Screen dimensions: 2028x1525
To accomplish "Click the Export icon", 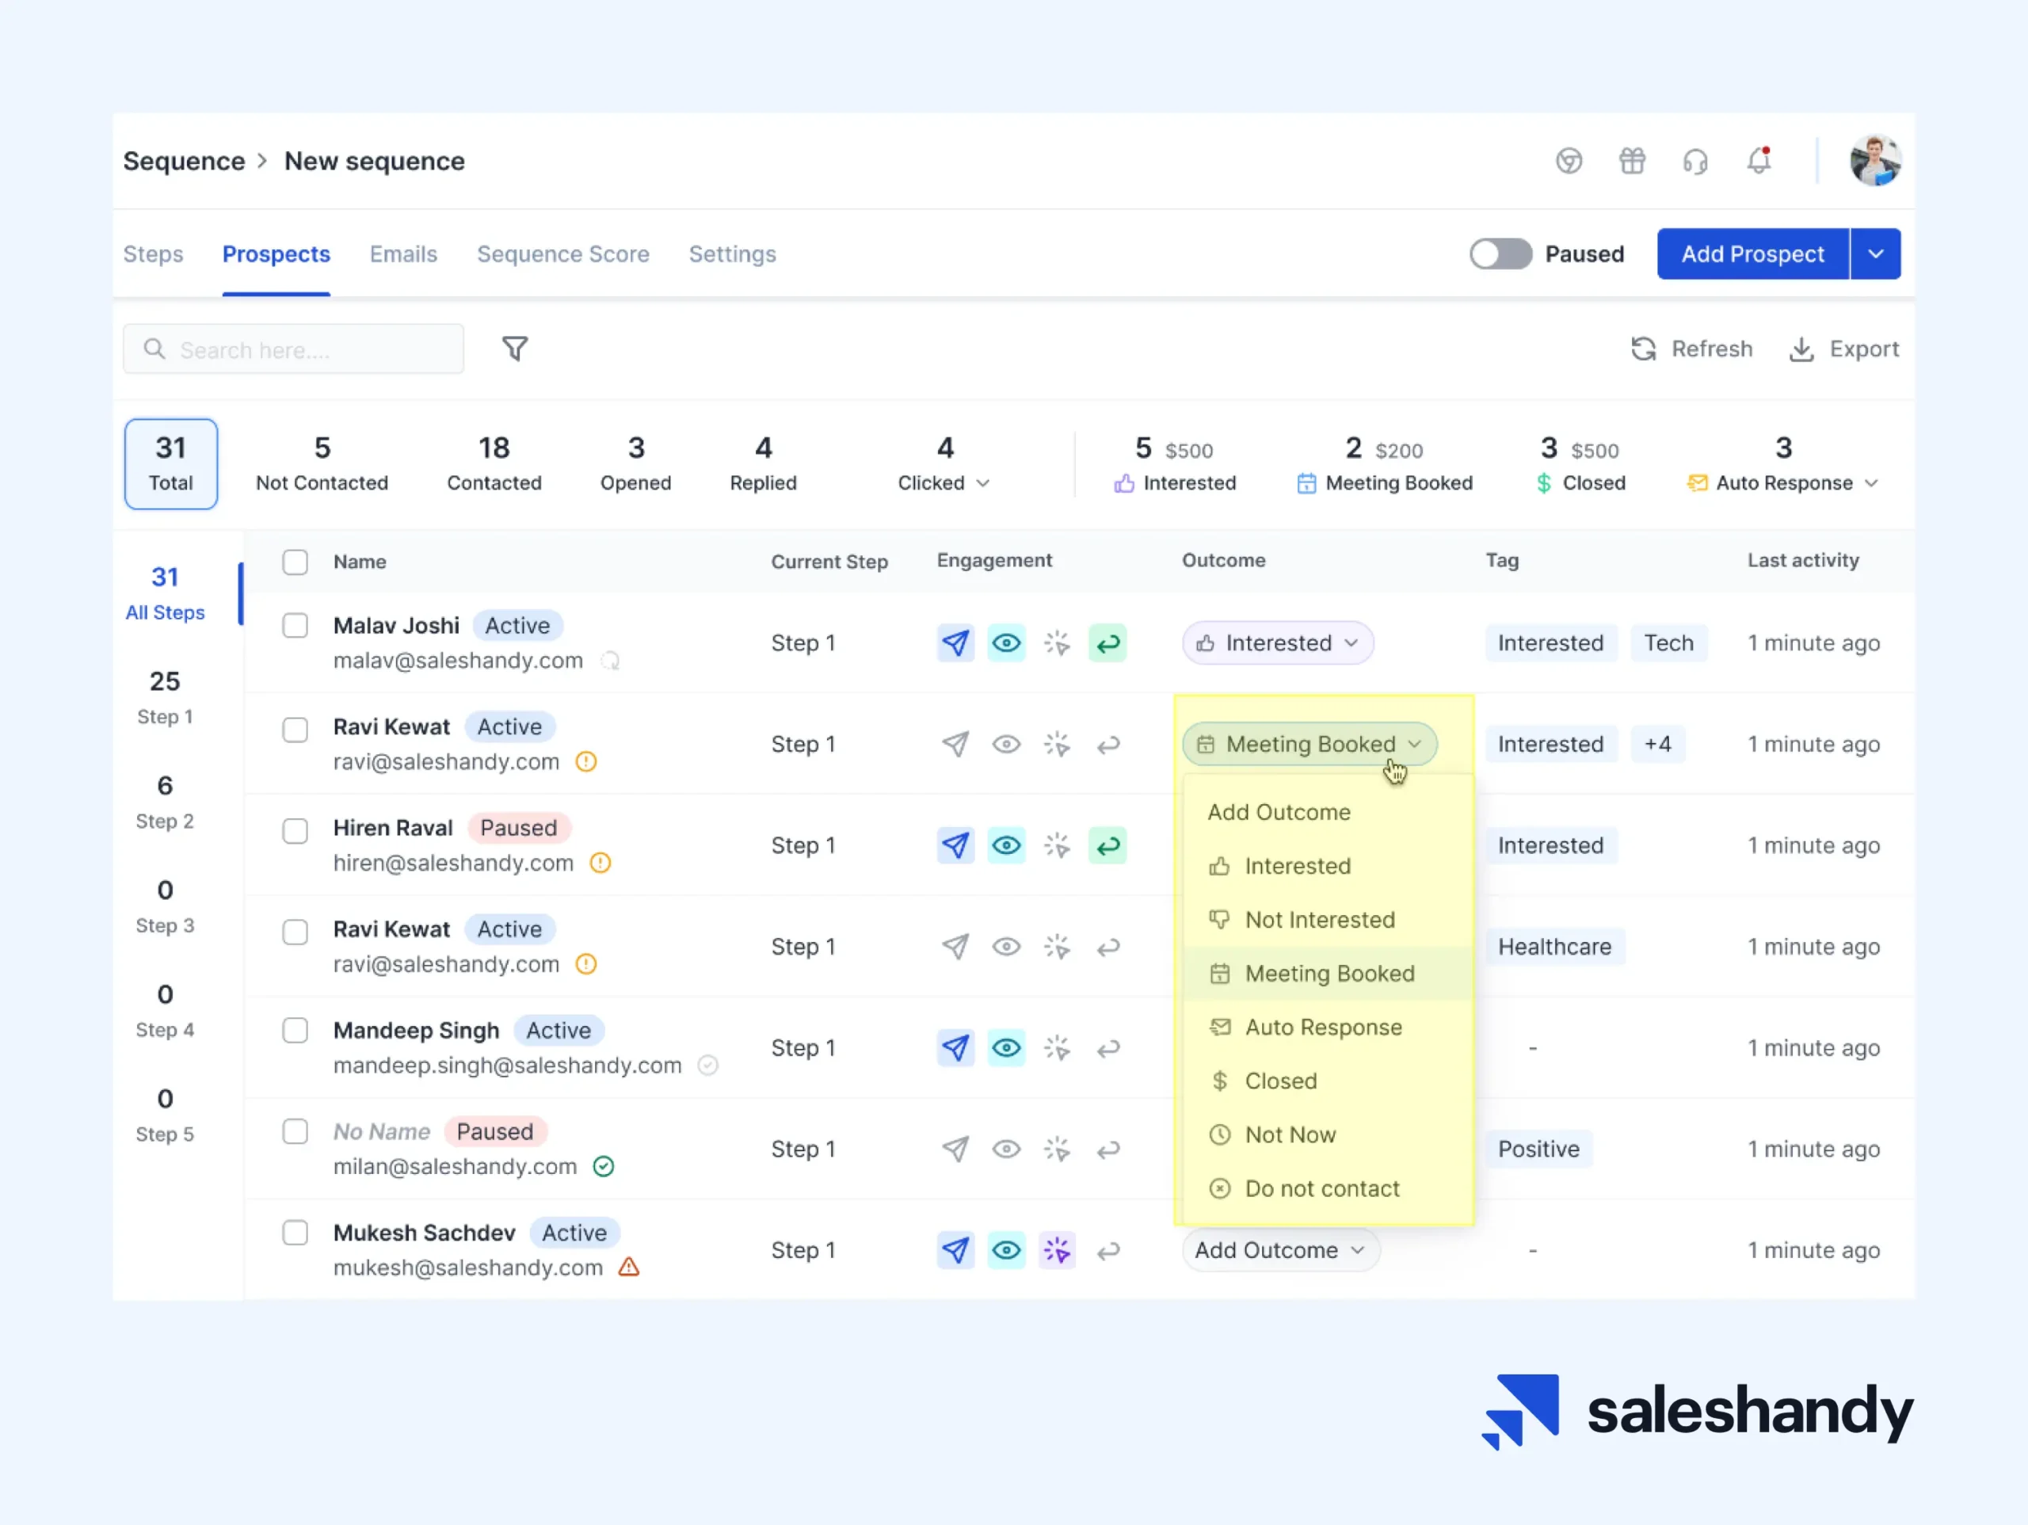I will point(1801,349).
